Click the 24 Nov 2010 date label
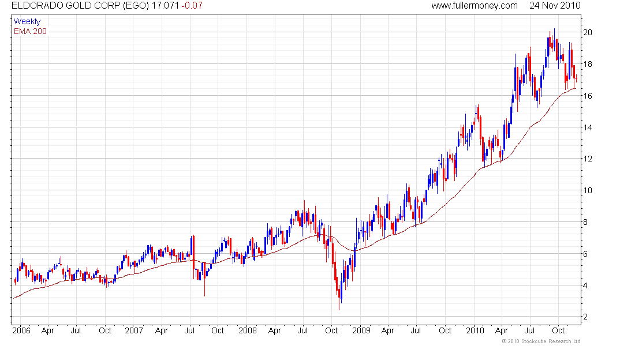635x346 pixels. coord(555,6)
